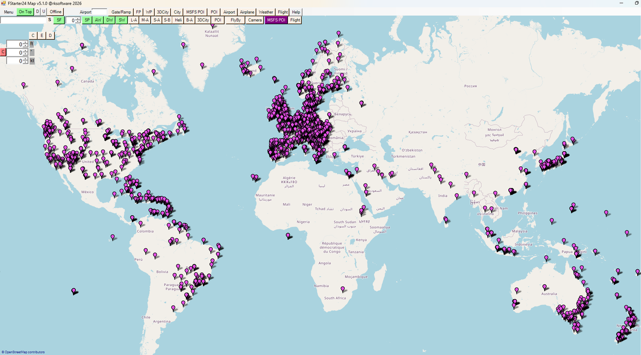Open the Airplane menu
The width and height of the screenshot is (641, 355).
[x=247, y=12]
